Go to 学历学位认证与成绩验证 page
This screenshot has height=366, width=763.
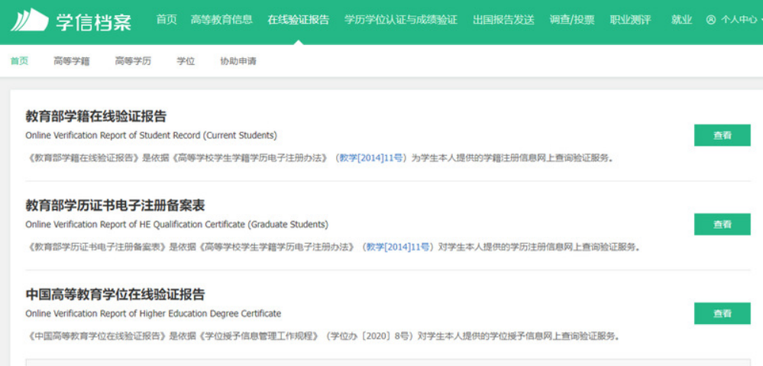coord(401,20)
